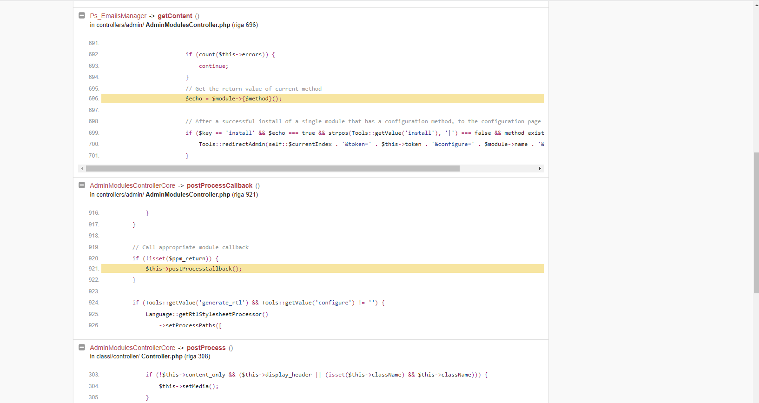The image size is (759, 403).
Task: Click line number 916
Action: coord(94,213)
